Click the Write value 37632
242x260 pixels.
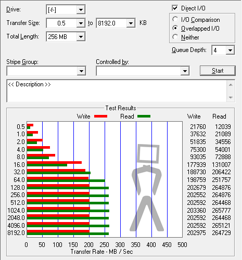point(198,134)
